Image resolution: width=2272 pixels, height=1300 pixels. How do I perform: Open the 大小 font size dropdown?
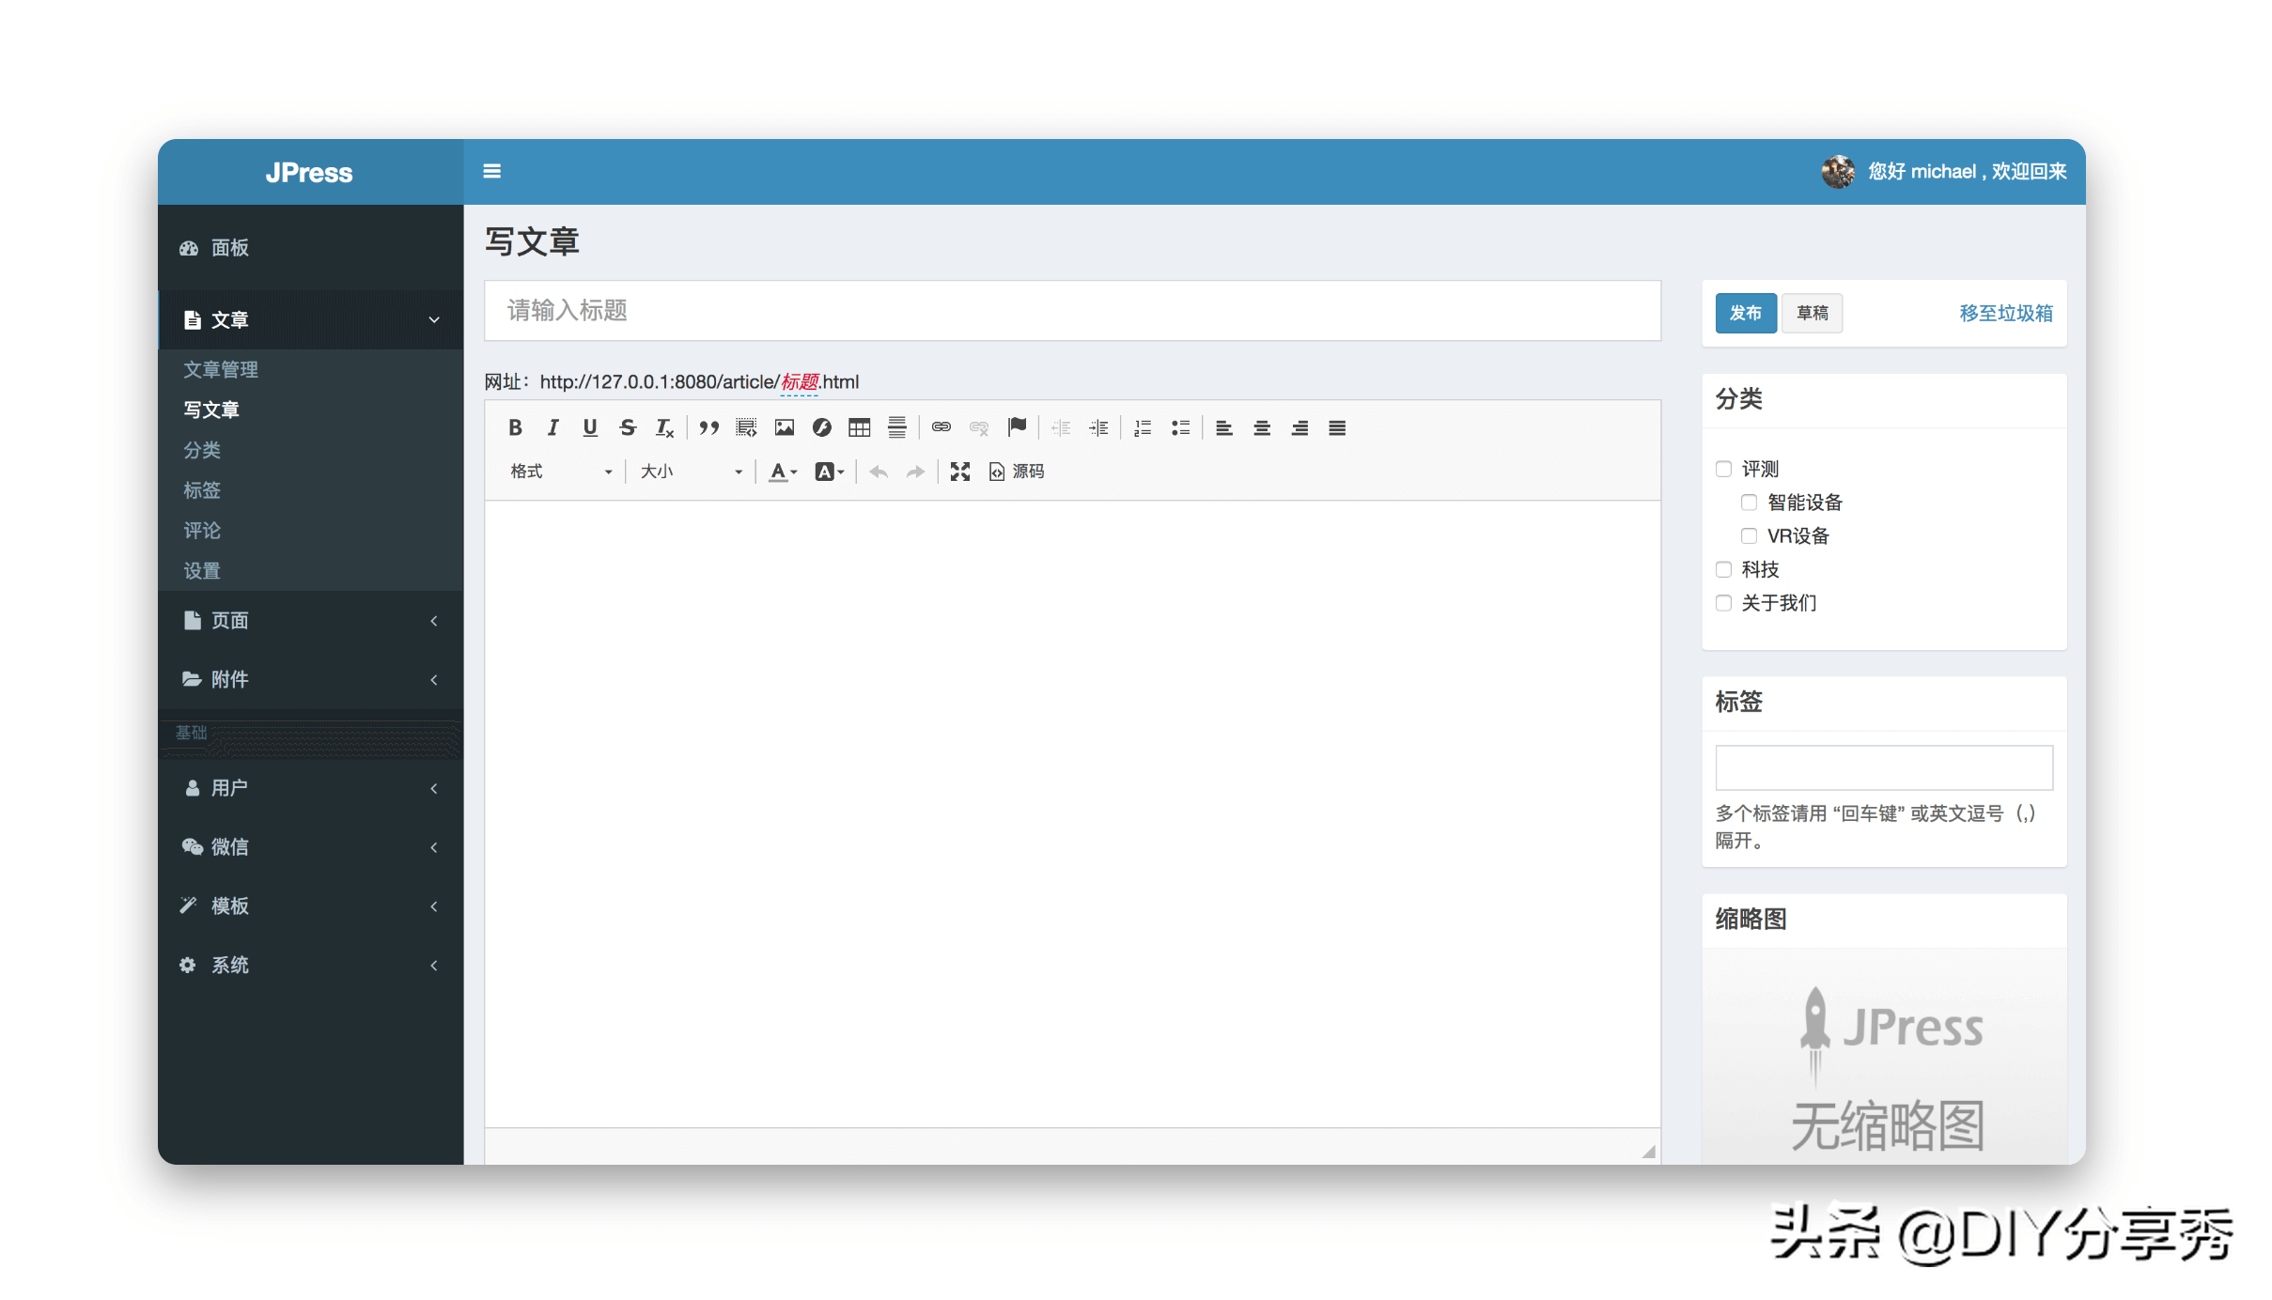pyautogui.click(x=692, y=472)
